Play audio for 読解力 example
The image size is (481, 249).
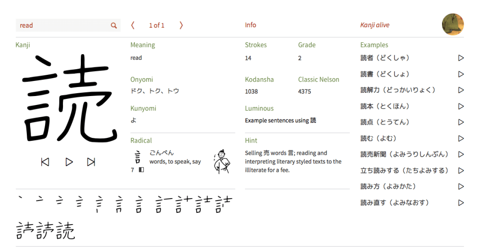pos(461,90)
